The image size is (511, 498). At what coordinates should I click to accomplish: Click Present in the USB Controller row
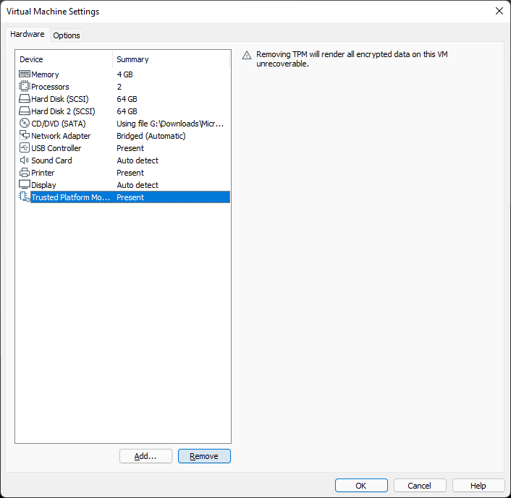[x=130, y=148]
